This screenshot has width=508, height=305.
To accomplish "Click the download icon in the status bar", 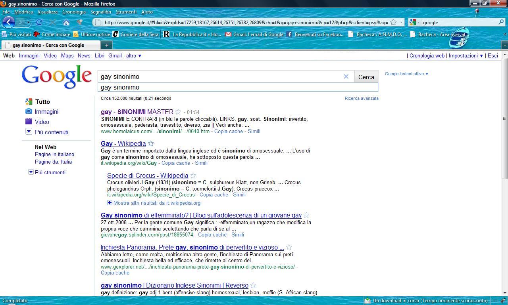I will click(x=368, y=301).
